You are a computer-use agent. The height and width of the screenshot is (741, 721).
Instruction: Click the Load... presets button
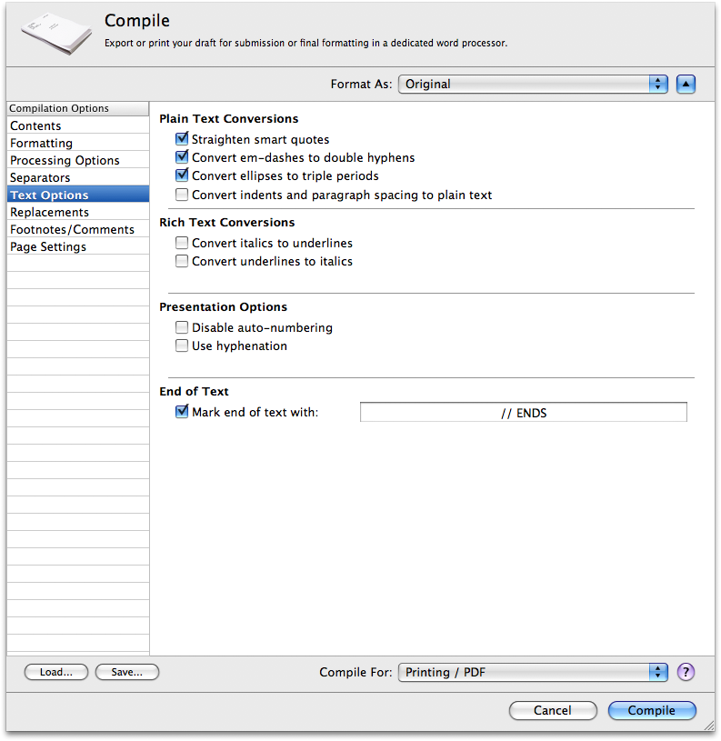pos(56,673)
